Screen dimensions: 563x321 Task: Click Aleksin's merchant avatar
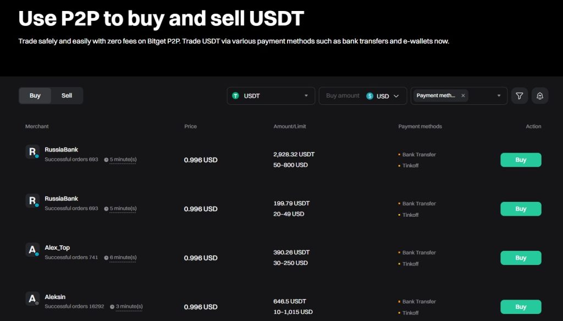(x=32, y=299)
